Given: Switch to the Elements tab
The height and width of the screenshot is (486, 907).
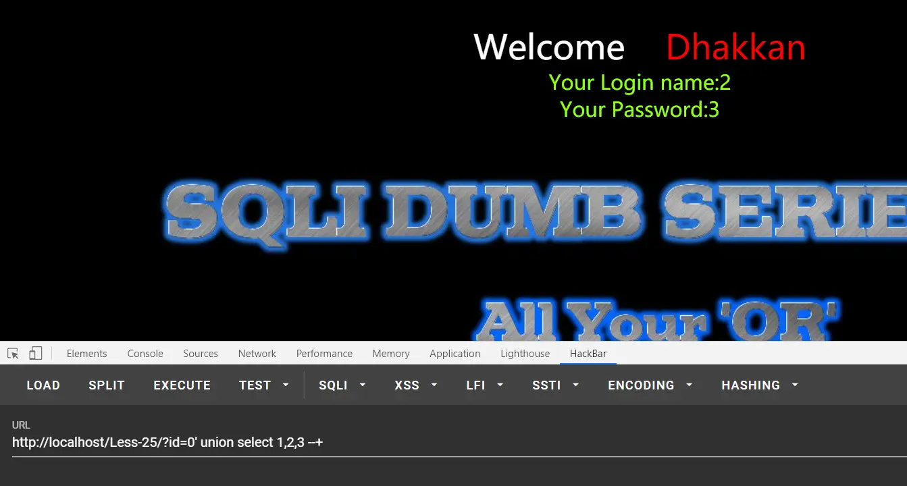Looking at the screenshot, I should [86, 353].
